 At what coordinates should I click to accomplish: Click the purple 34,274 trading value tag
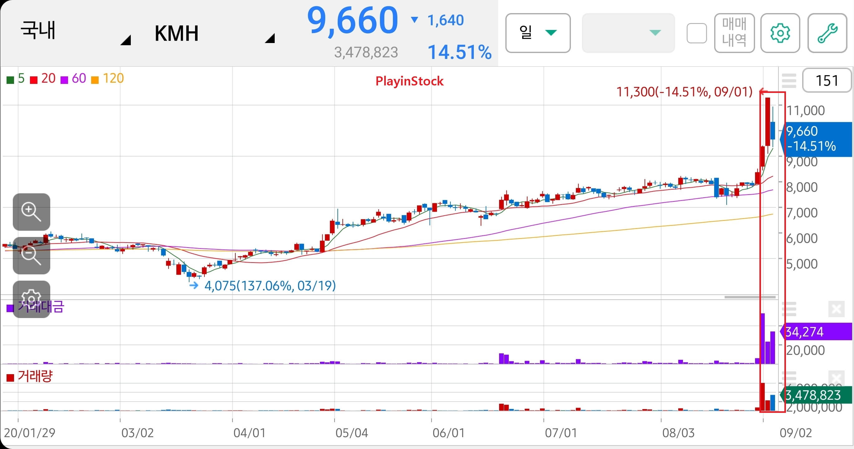click(816, 331)
